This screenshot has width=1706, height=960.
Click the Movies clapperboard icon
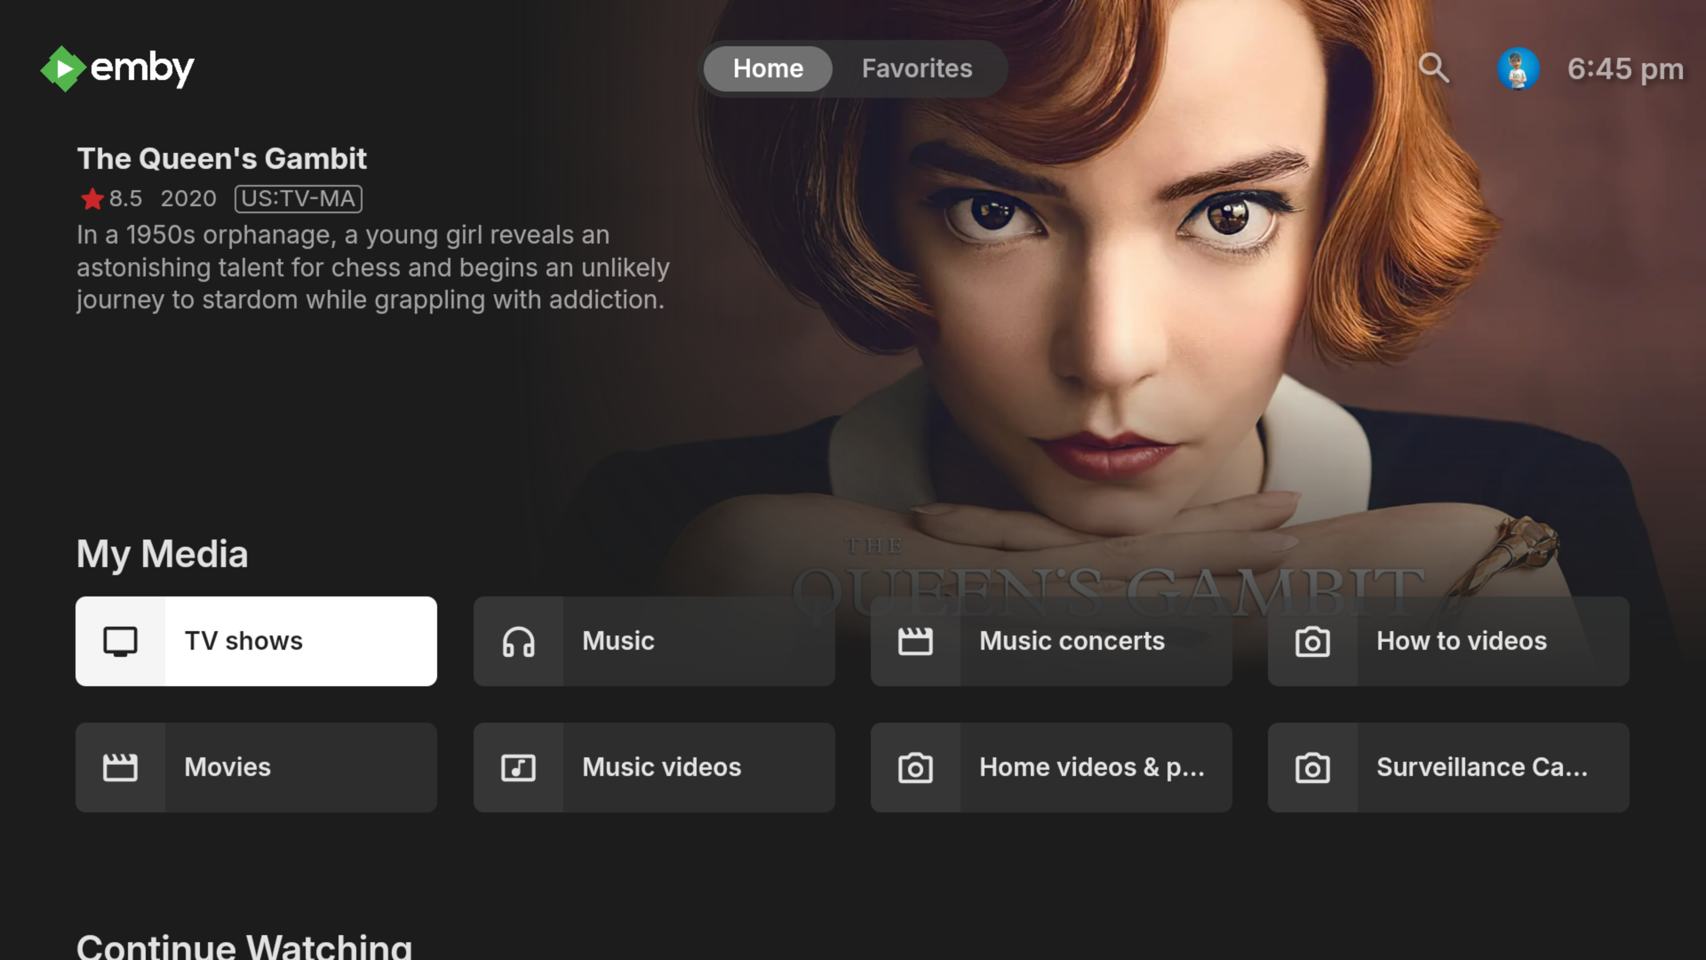(x=120, y=767)
